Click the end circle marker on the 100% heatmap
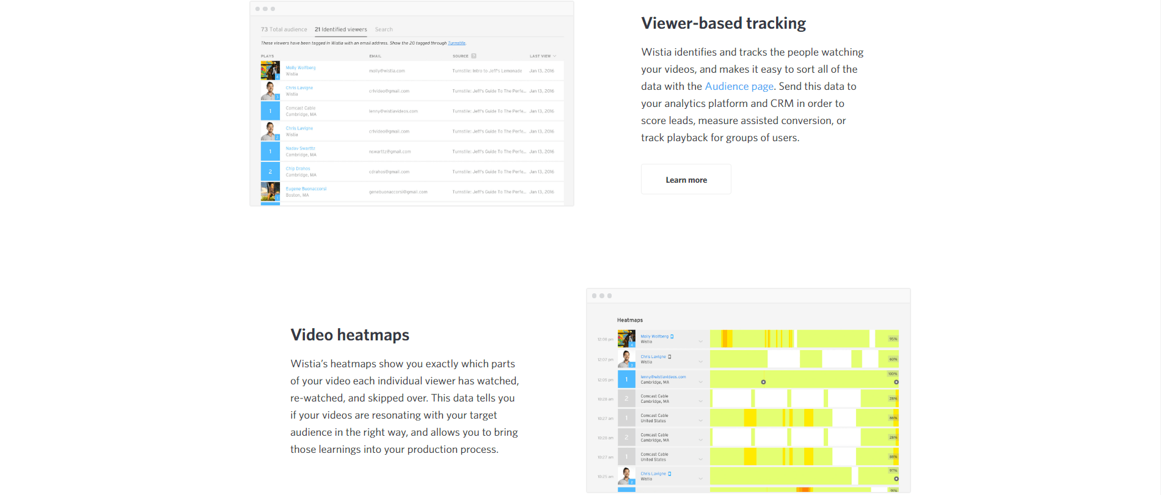The height and width of the screenshot is (495, 1161). click(x=896, y=382)
